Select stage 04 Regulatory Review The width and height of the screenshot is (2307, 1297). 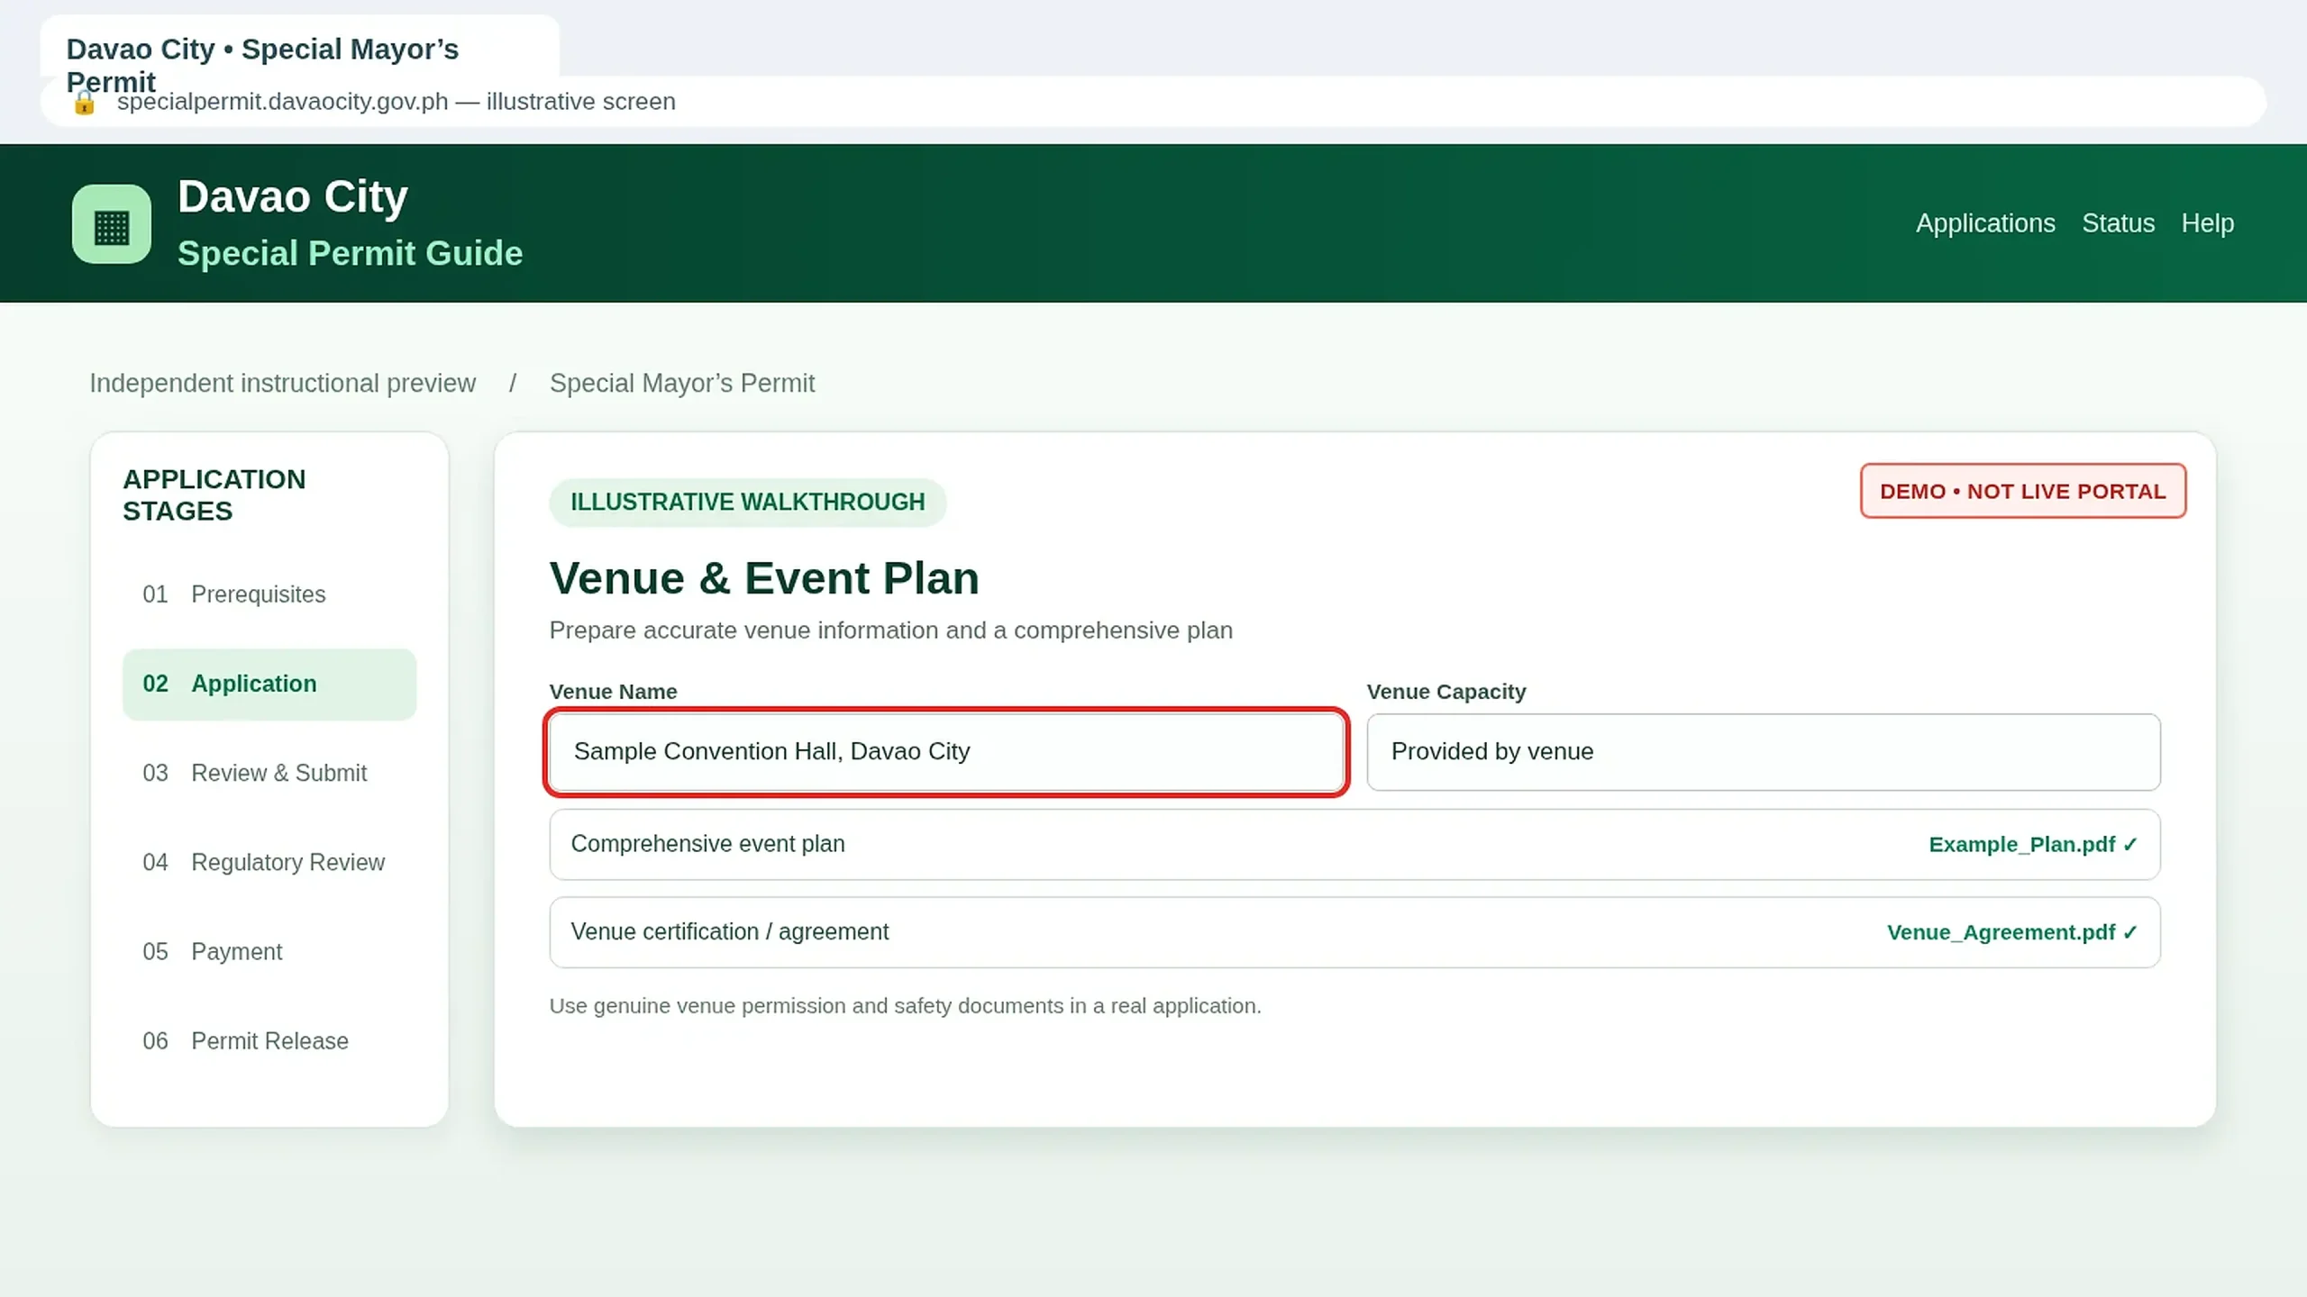coord(269,863)
